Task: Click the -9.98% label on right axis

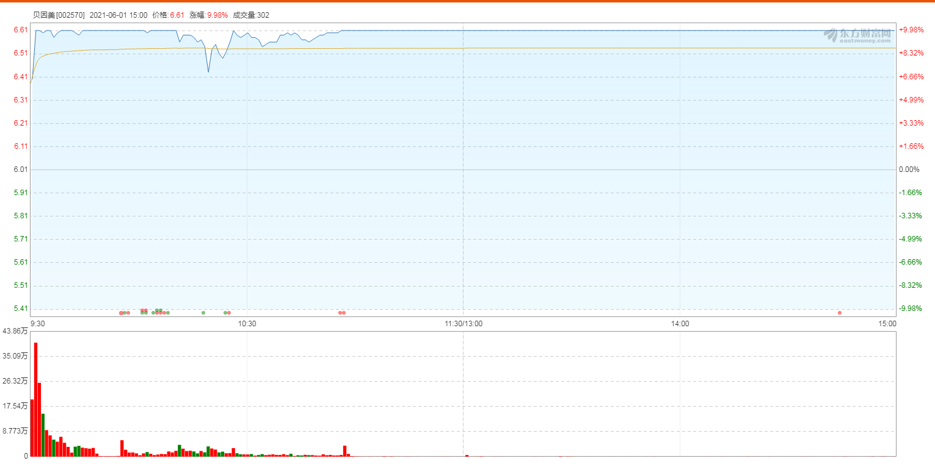Action: click(x=910, y=309)
